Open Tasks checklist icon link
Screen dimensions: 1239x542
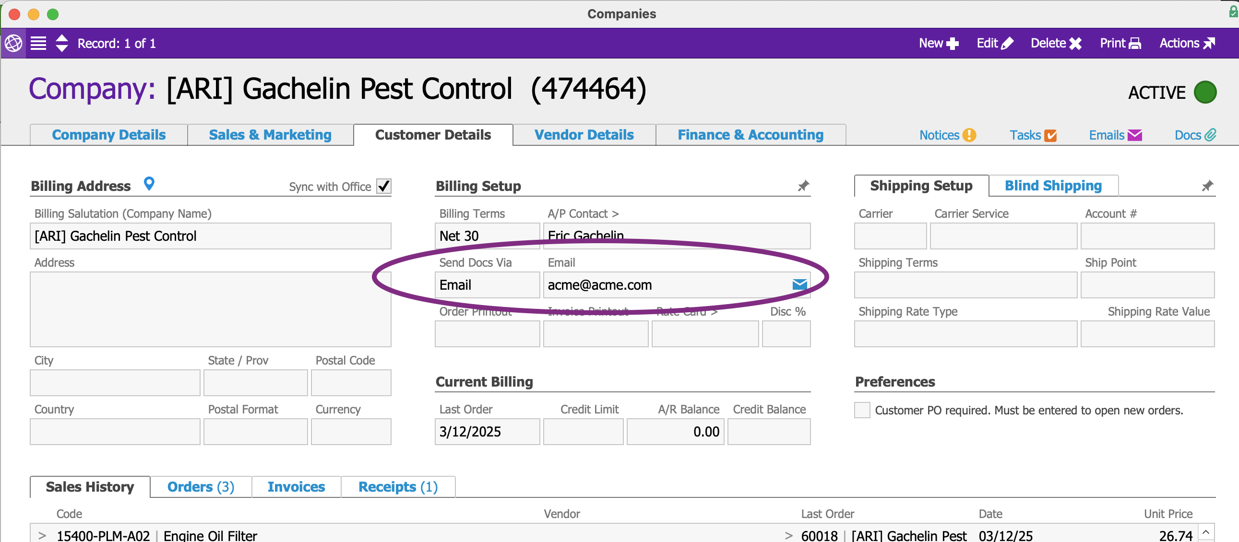point(1033,135)
